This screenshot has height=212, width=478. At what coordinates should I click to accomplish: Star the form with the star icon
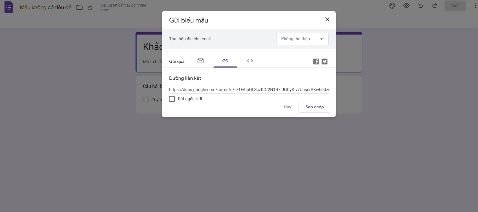pos(90,8)
